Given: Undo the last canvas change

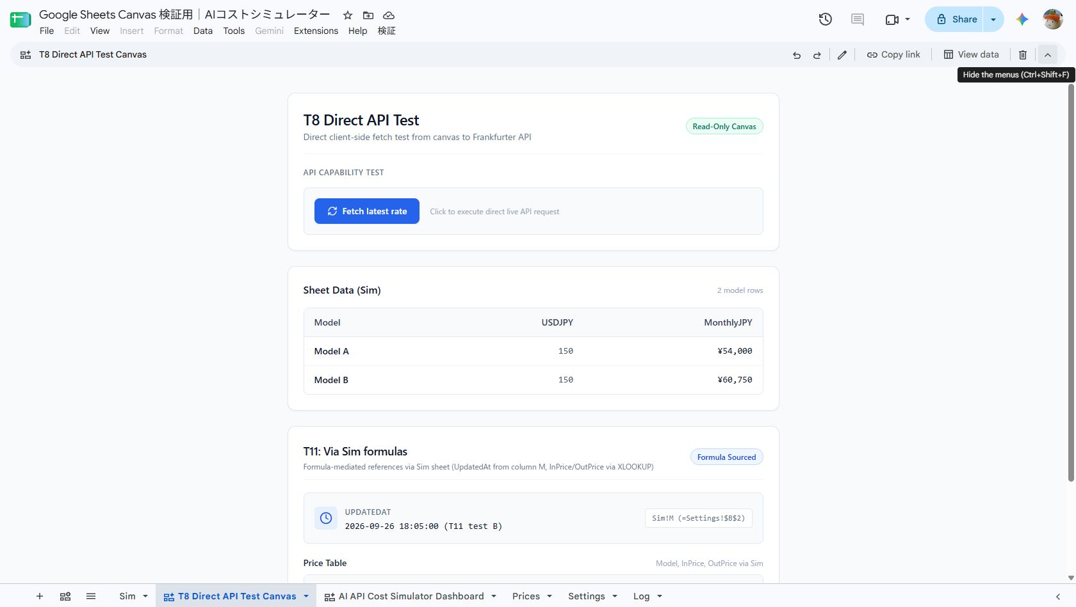Looking at the screenshot, I should coord(797,55).
